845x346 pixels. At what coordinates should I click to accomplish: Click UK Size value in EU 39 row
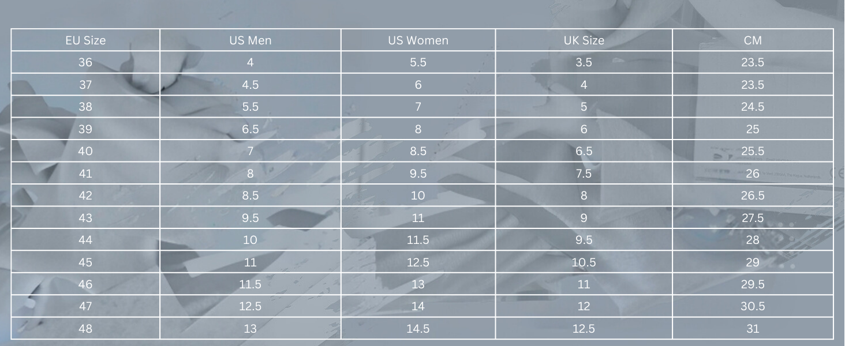[584, 129]
